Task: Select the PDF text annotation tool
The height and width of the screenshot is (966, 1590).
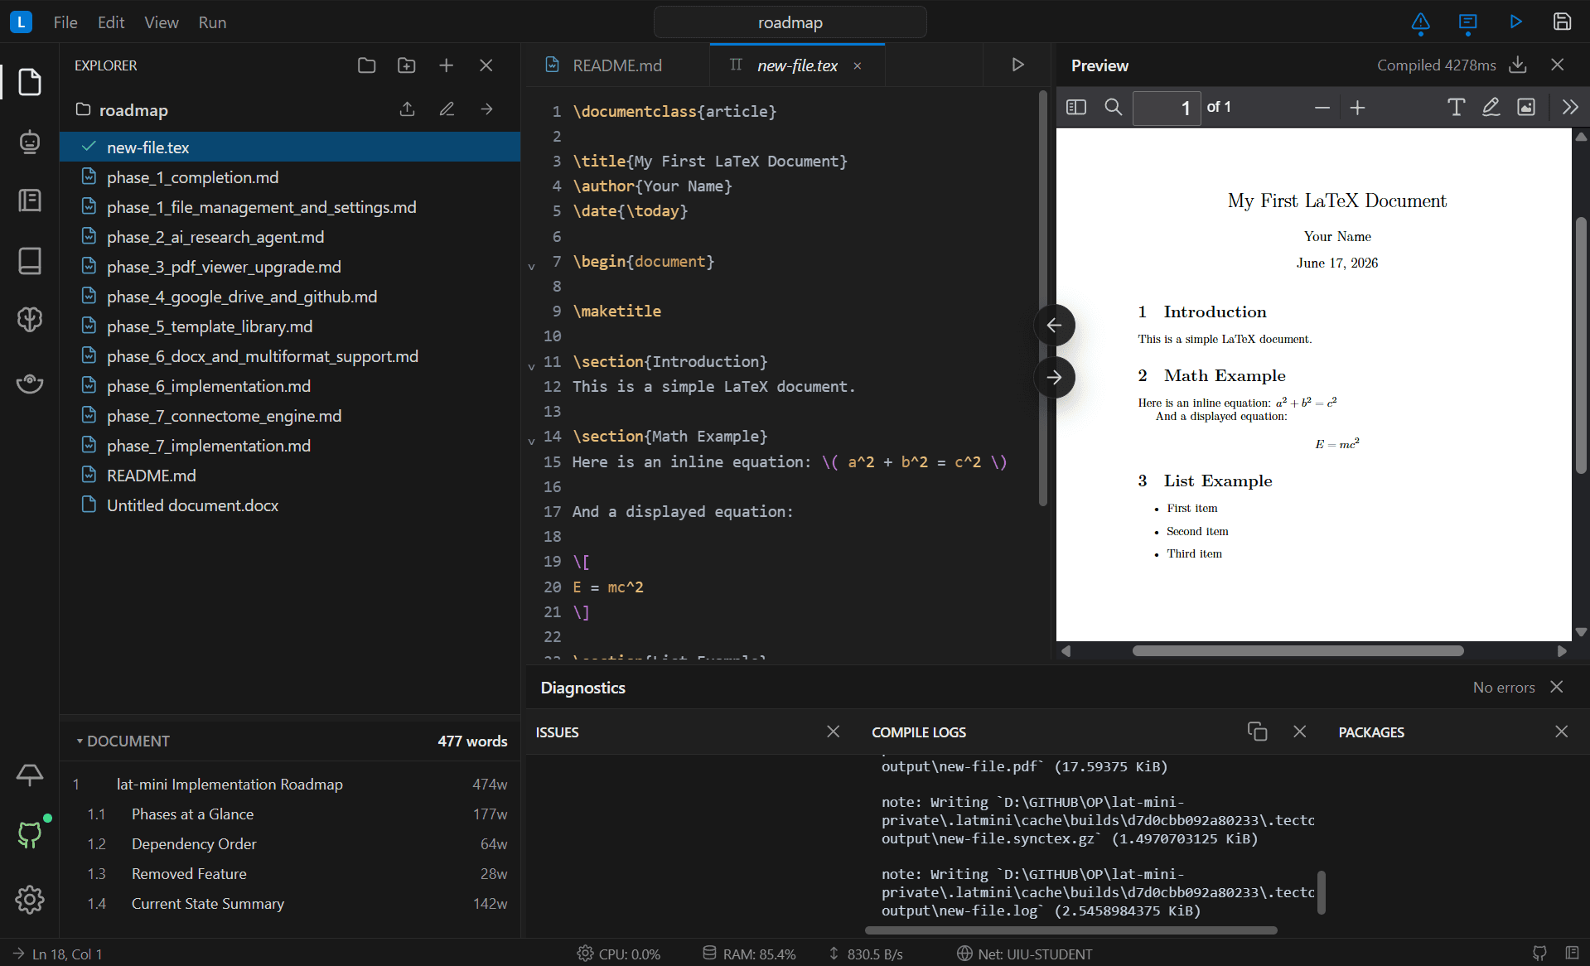Action: pyautogui.click(x=1456, y=107)
